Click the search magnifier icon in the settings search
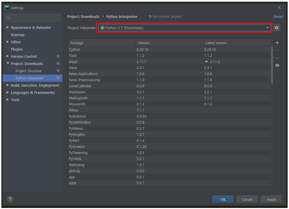 point(8,18)
